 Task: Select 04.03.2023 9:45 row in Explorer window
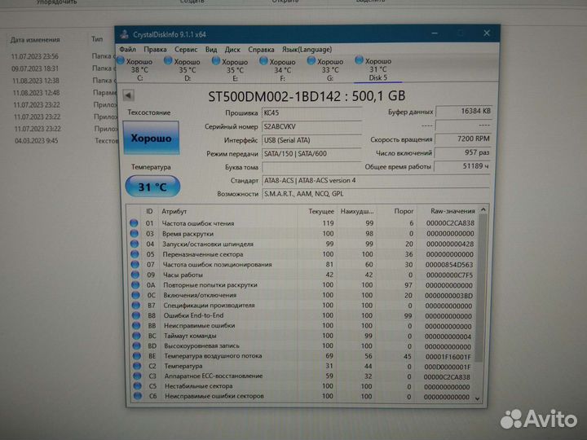pos(37,141)
